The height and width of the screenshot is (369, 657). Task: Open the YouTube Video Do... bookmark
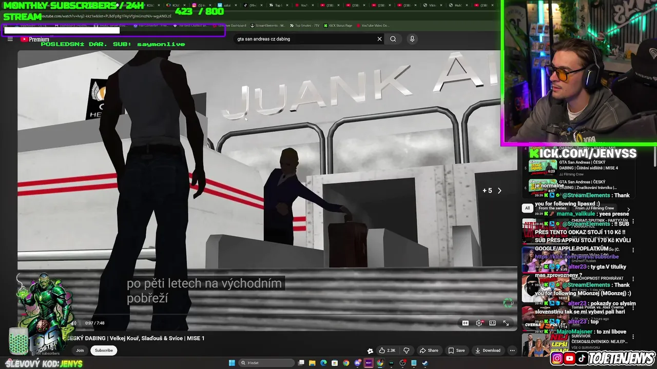click(373, 26)
